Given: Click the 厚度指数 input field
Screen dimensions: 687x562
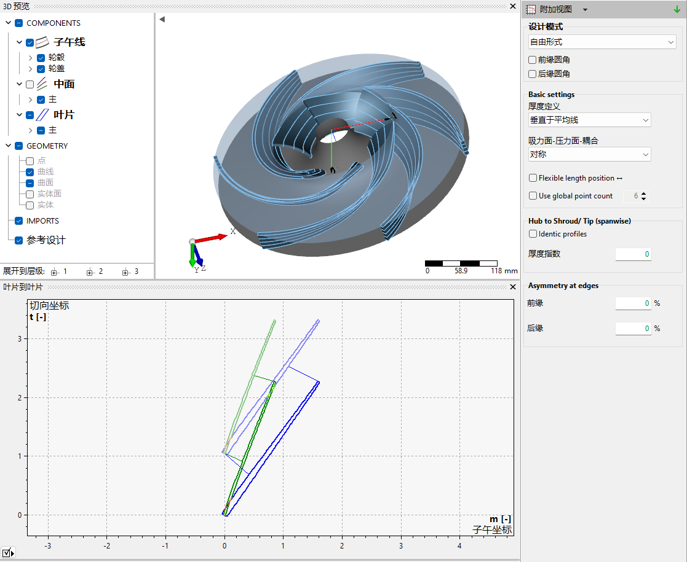Looking at the screenshot, I should (x=633, y=254).
